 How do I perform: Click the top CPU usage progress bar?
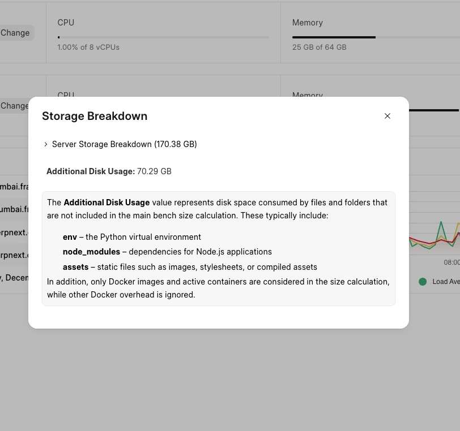163,37
